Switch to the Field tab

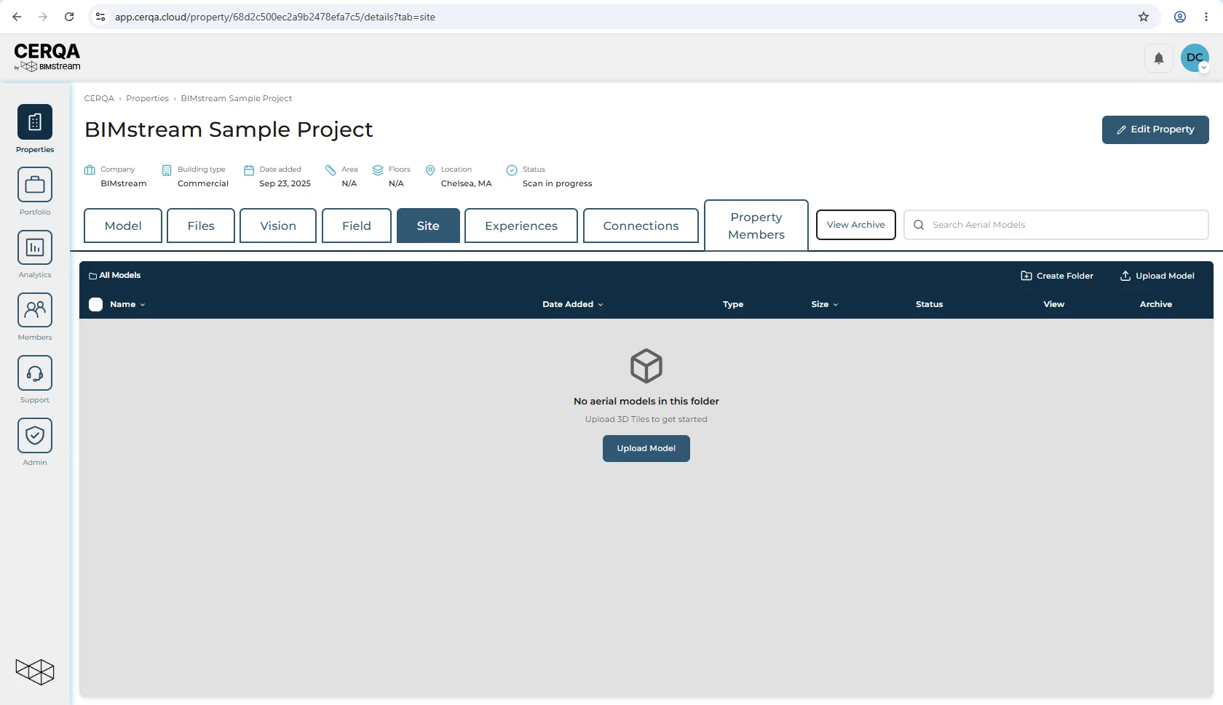357,226
